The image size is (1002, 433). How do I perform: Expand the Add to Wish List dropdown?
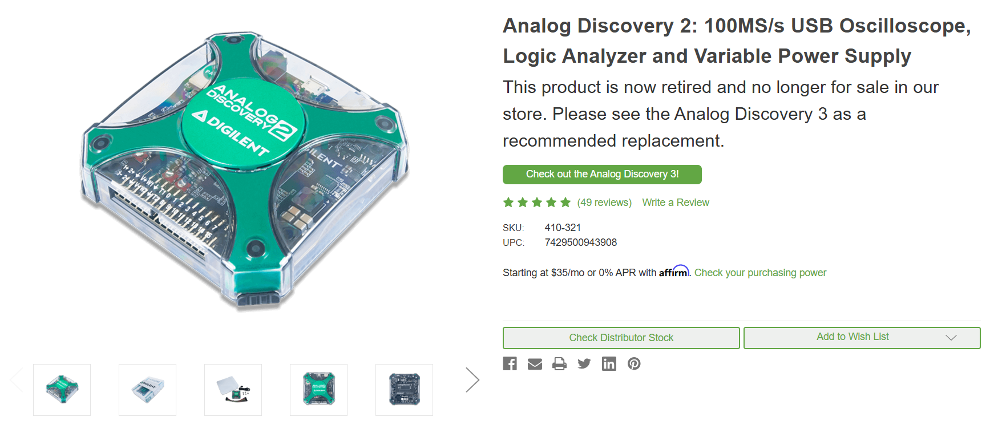click(951, 338)
